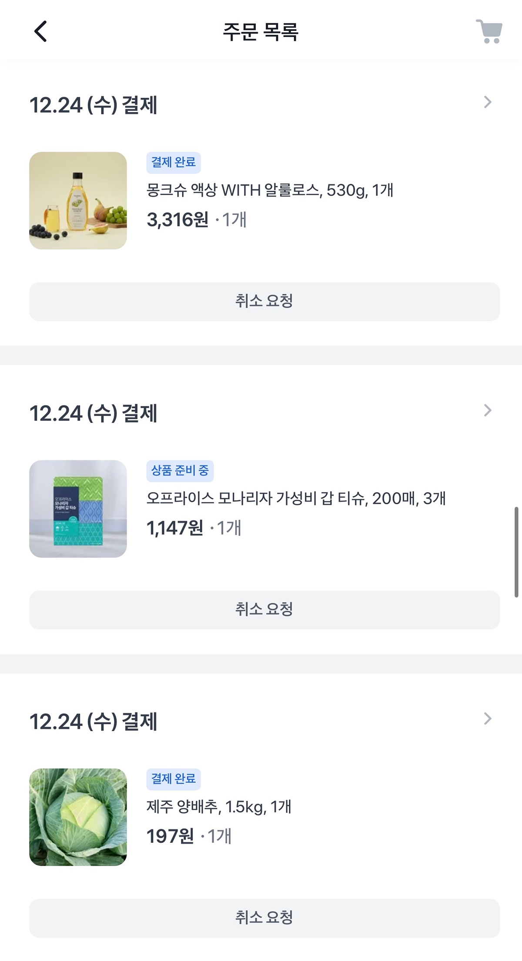
Task: Tap the 3,316원 price text
Action: (177, 220)
